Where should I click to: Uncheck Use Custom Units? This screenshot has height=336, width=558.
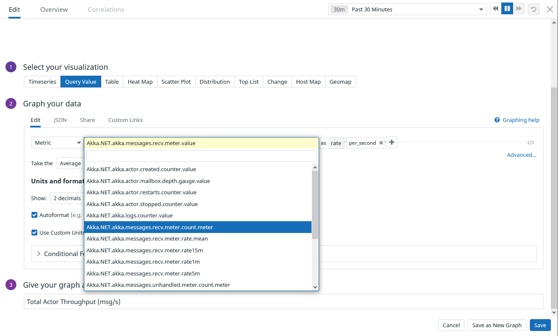34,233
